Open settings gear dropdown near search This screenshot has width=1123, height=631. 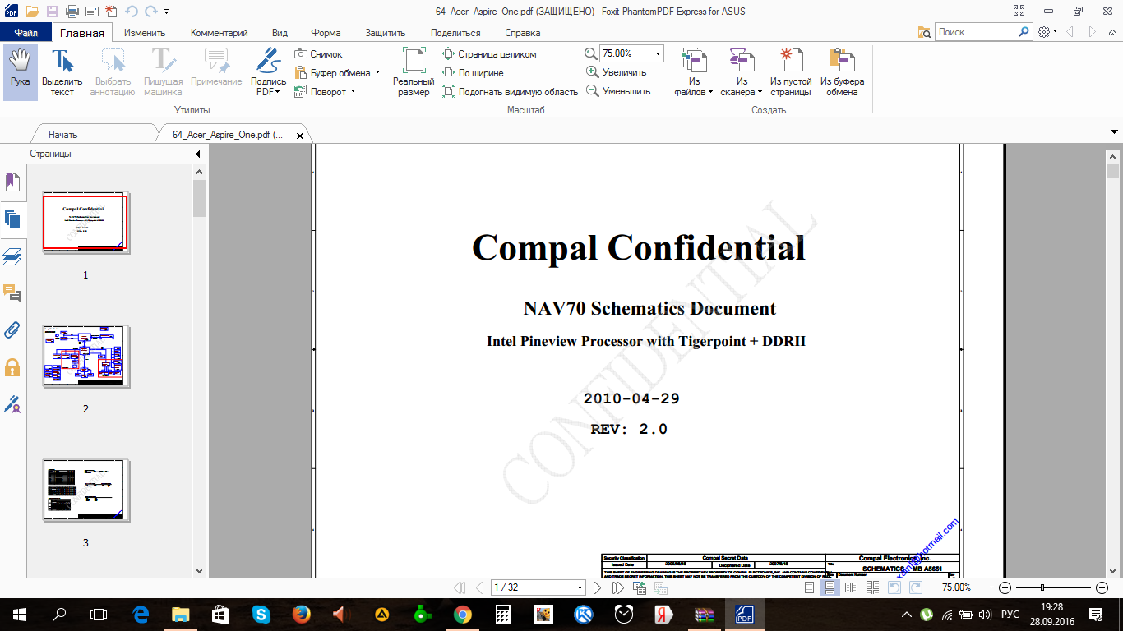pyautogui.click(x=1047, y=32)
